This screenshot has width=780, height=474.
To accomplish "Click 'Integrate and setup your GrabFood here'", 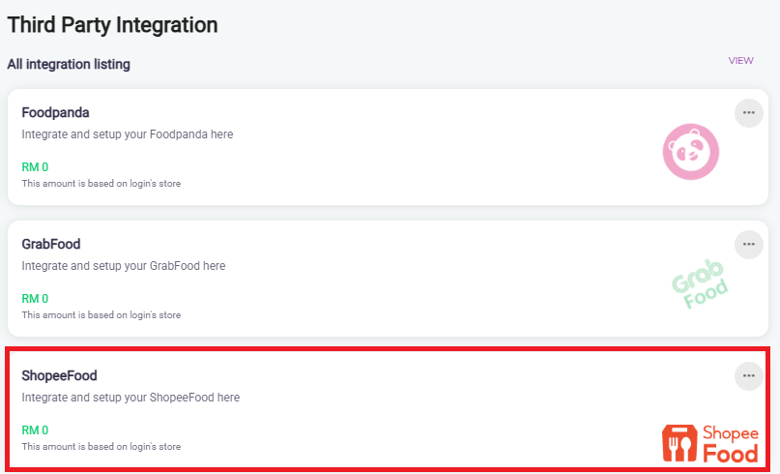I will (123, 266).
